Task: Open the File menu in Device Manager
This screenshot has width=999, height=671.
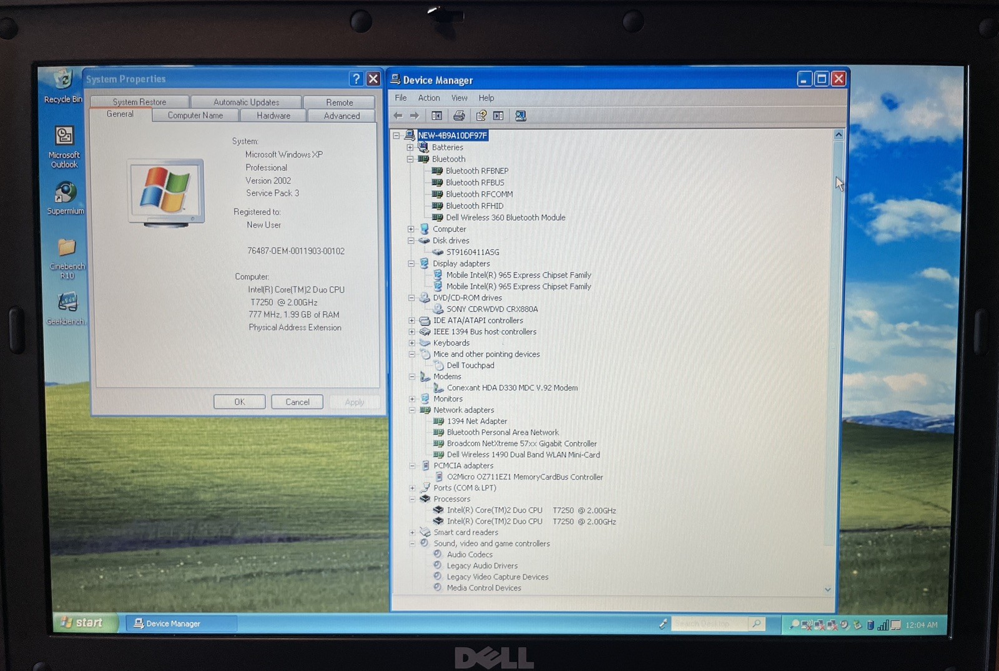Action: coord(401,98)
